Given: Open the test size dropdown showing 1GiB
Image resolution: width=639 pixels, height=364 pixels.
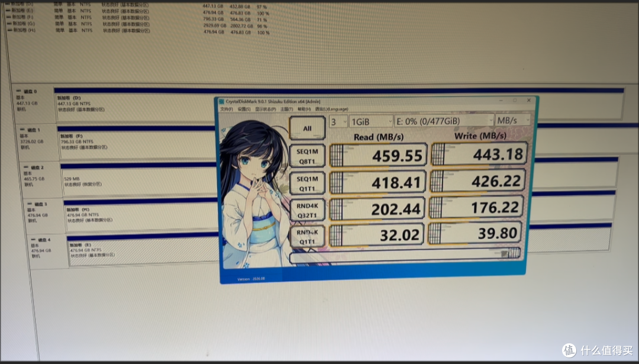Looking at the screenshot, I should (371, 121).
